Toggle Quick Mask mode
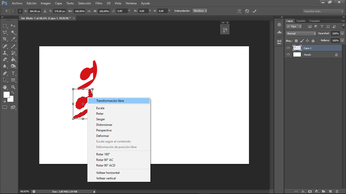Screen dimensions: 346x194 [x=5, y=107]
